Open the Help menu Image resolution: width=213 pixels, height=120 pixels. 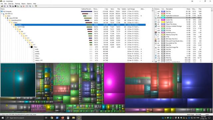click(x=35, y=4)
